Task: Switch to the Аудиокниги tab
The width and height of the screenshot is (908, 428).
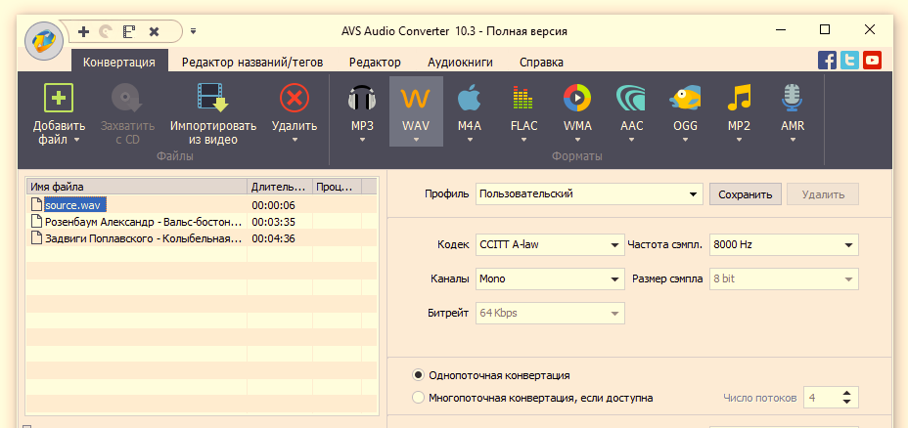Action: coord(461,62)
